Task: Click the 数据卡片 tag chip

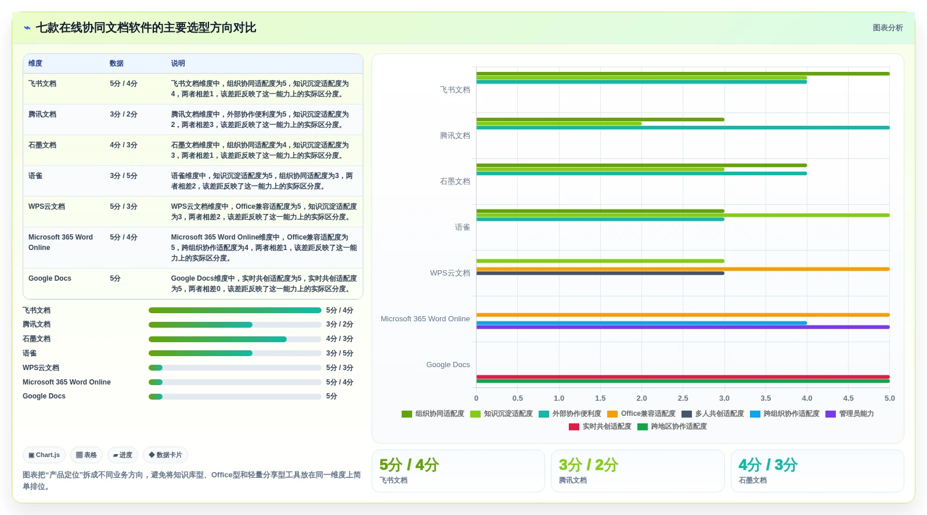Action: click(165, 455)
